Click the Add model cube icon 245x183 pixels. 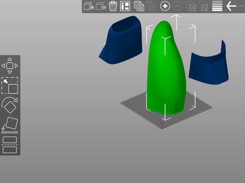89,6
